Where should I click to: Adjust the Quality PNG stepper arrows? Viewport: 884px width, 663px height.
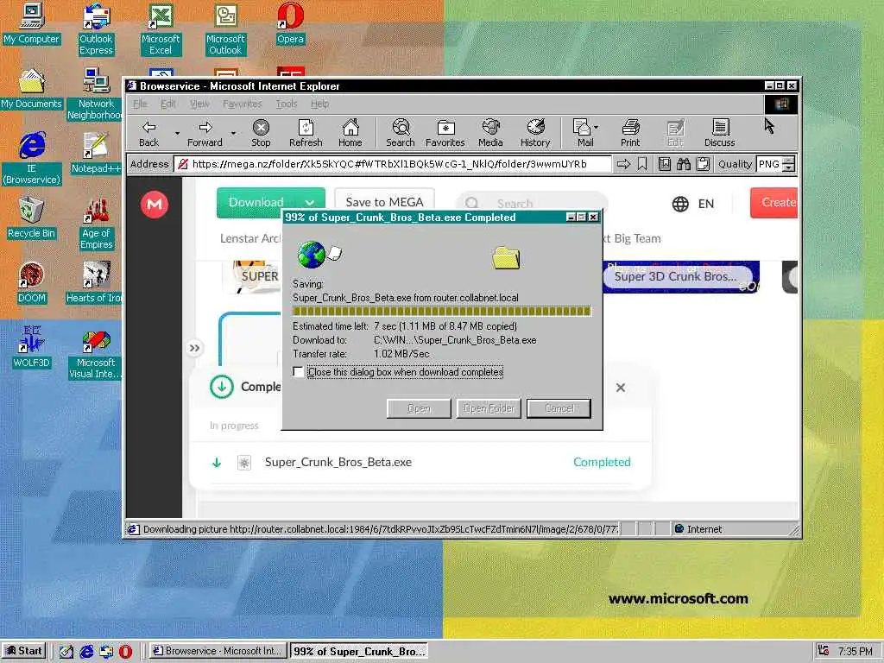pos(789,164)
